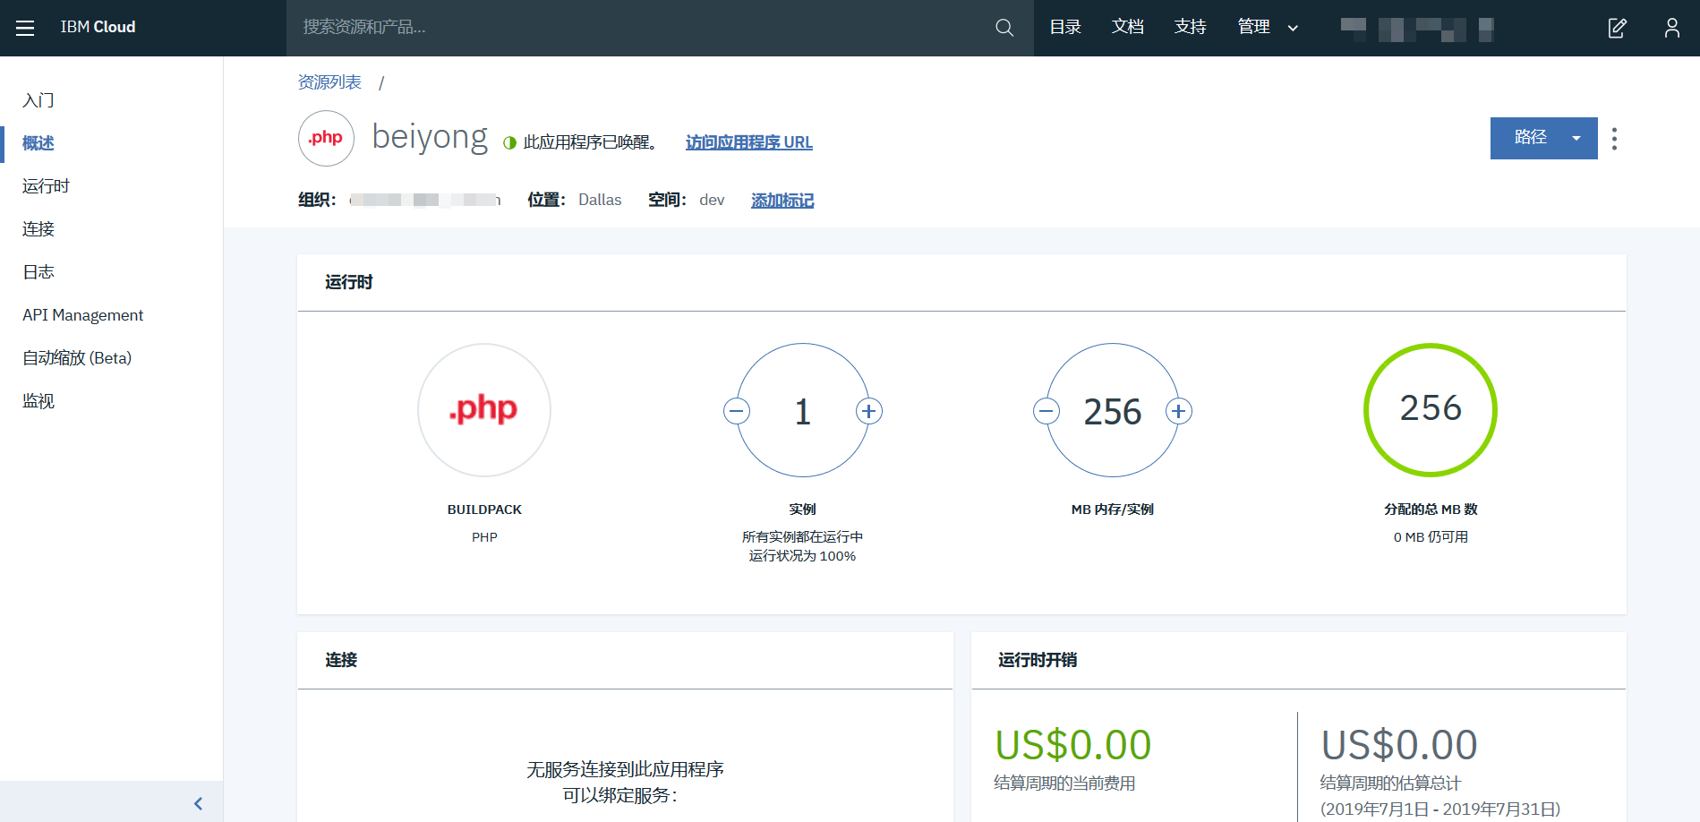The height and width of the screenshot is (822, 1700).
Task: Click the beiyong app title
Action: pyautogui.click(x=430, y=137)
